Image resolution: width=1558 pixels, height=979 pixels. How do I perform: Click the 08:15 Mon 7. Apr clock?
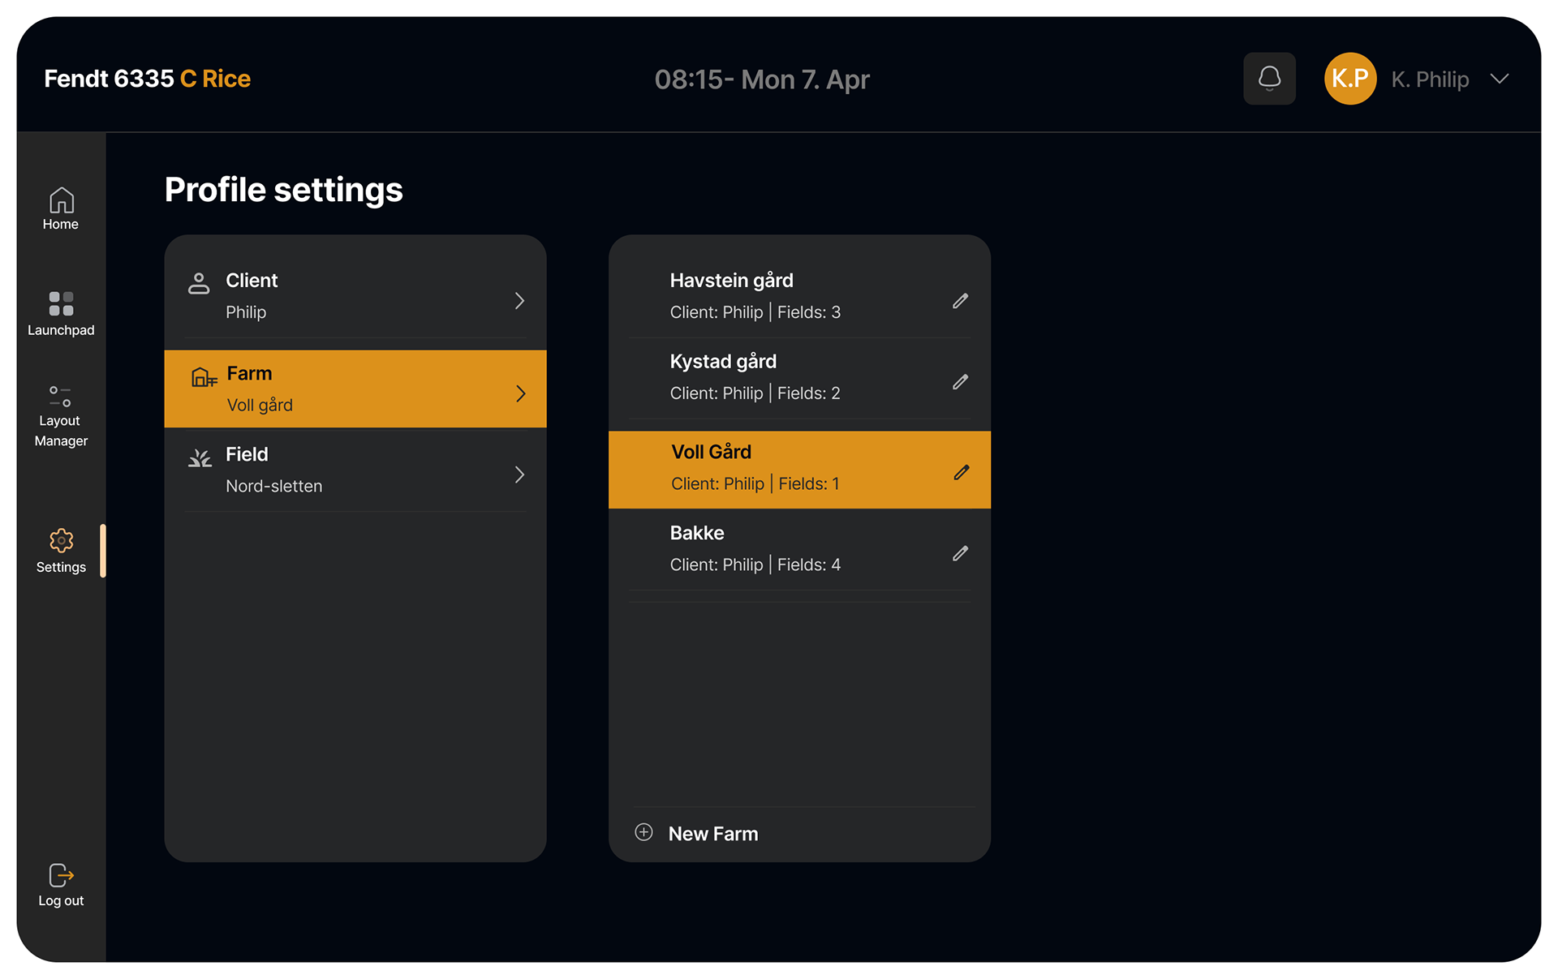click(x=762, y=79)
